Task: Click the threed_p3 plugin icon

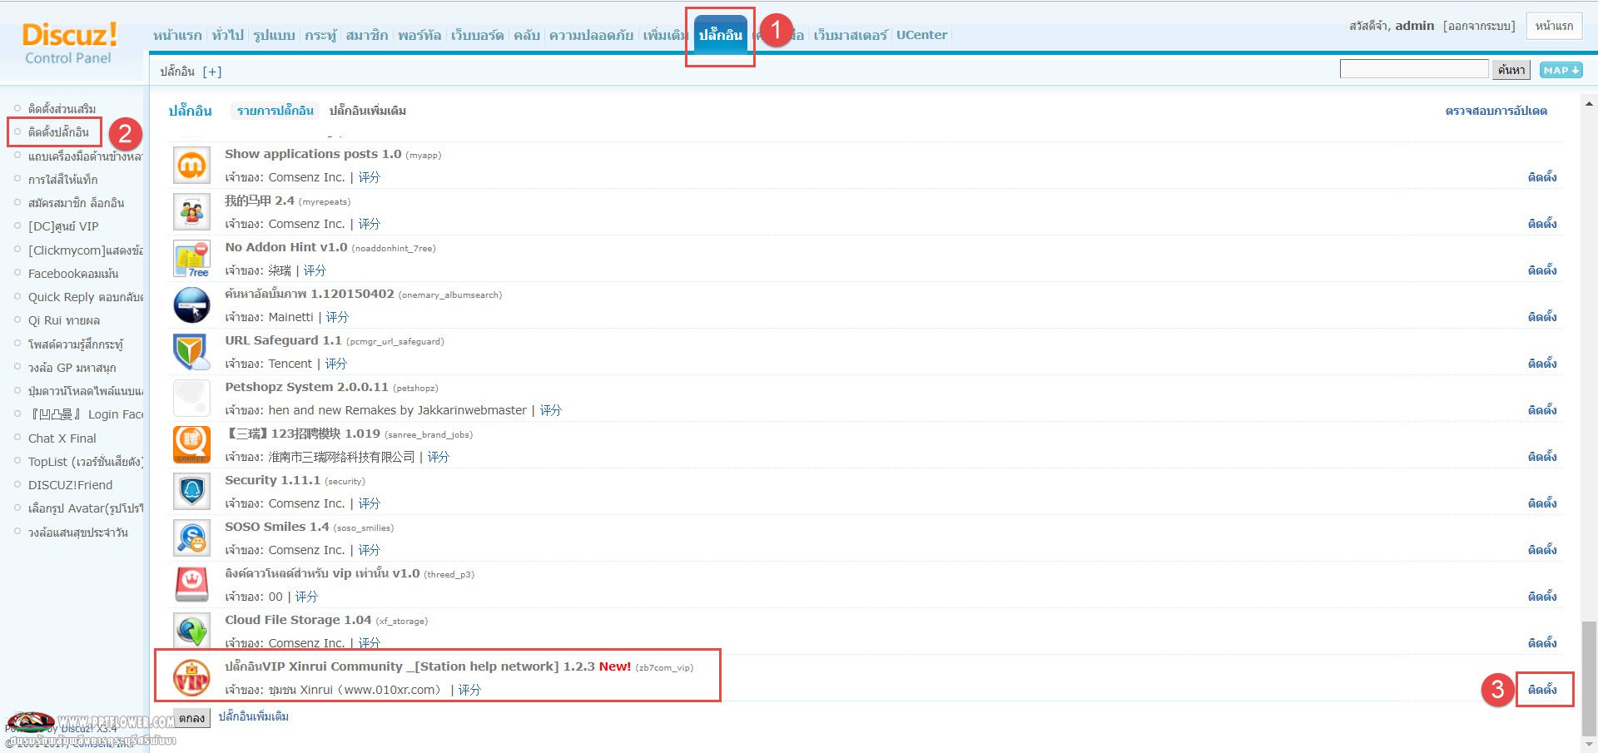Action: [x=191, y=584]
